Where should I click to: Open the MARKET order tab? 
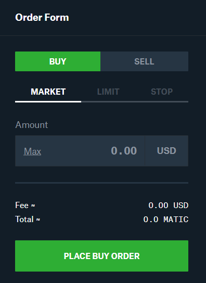coord(48,92)
